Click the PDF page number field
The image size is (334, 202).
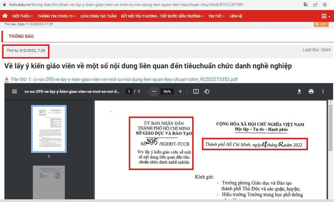click(129, 91)
